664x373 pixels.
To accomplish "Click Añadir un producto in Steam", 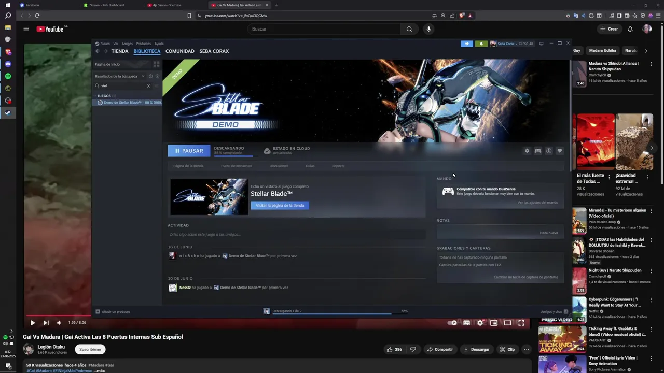I will click(113, 312).
